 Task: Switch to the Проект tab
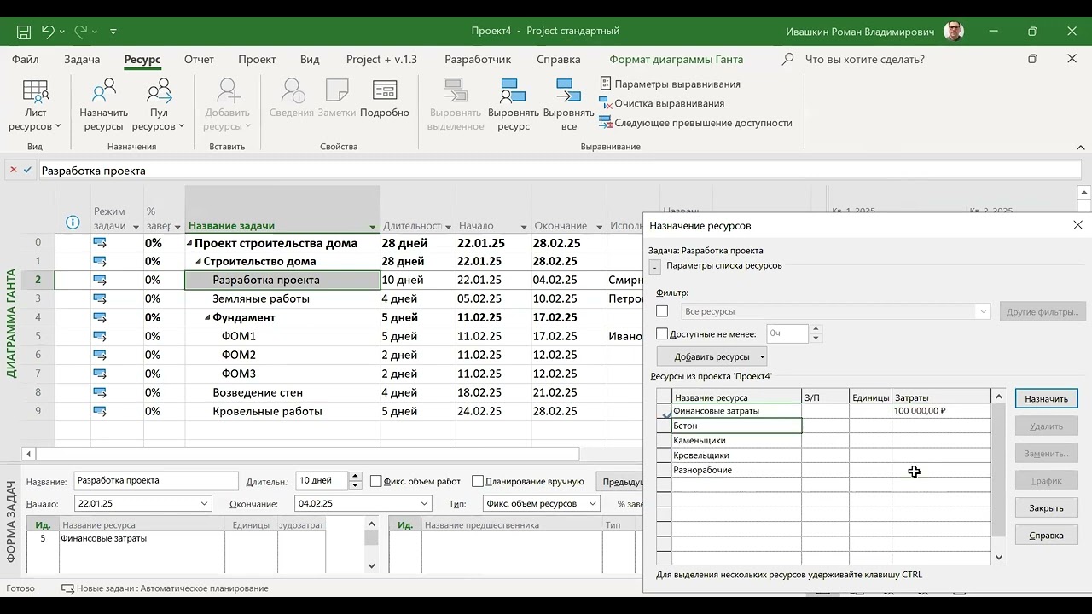coord(257,60)
